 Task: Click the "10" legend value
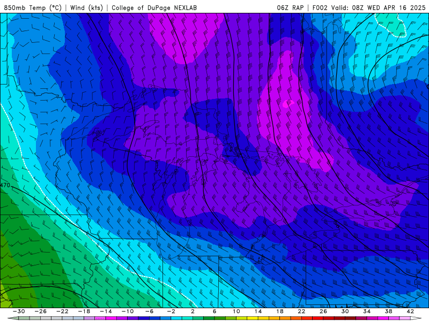click(x=236, y=311)
